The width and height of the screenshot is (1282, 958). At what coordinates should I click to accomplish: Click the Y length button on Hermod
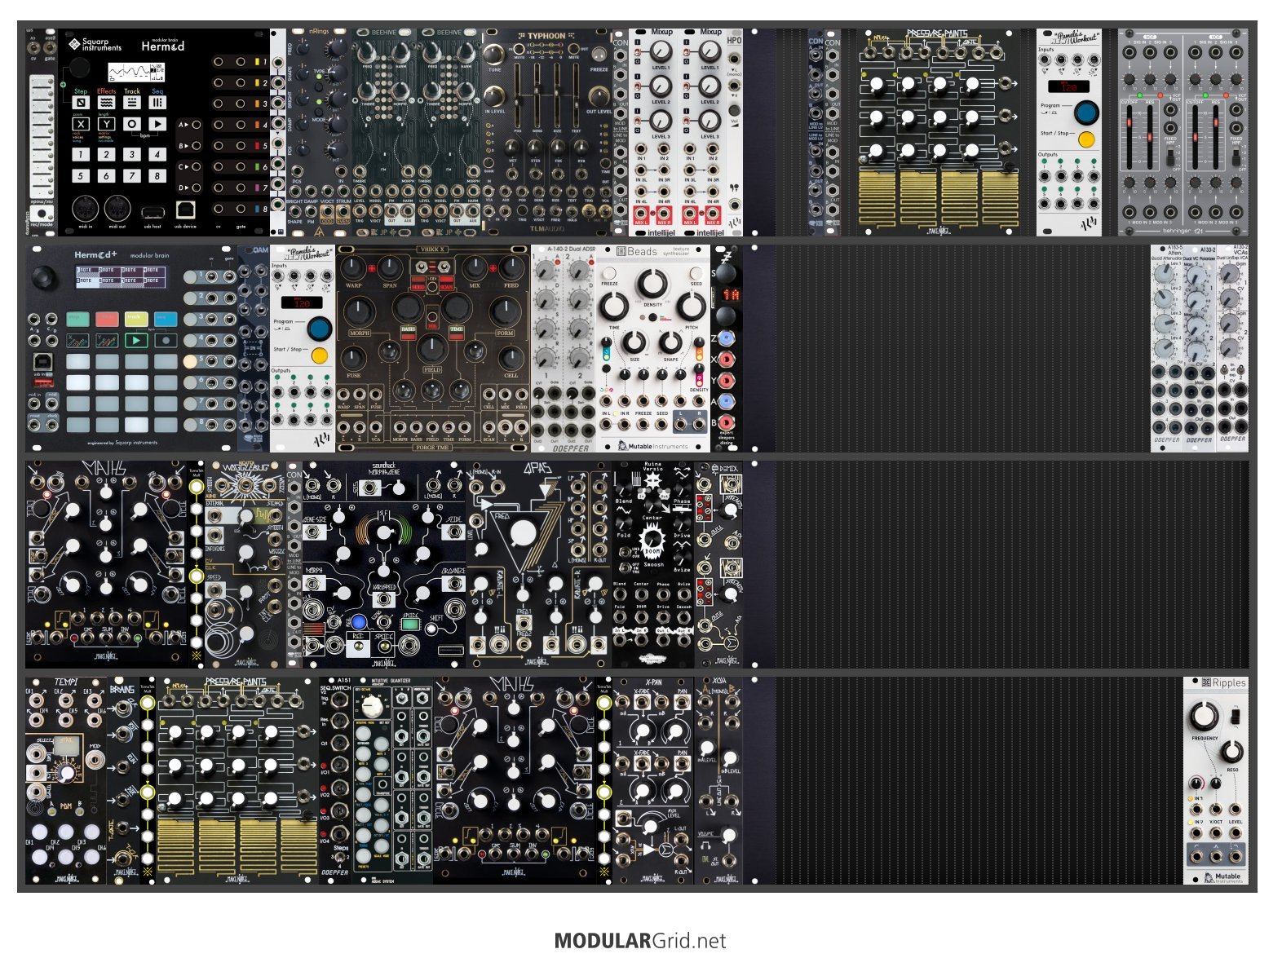click(x=107, y=125)
